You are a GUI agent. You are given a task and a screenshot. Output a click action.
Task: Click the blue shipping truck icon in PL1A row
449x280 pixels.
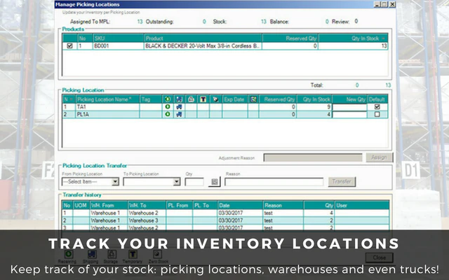click(180, 114)
